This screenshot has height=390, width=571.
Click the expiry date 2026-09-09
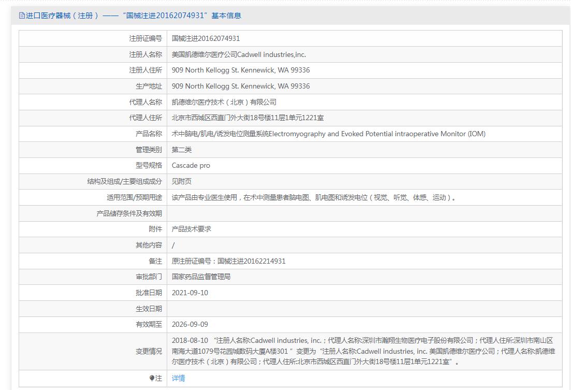tap(189, 324)
